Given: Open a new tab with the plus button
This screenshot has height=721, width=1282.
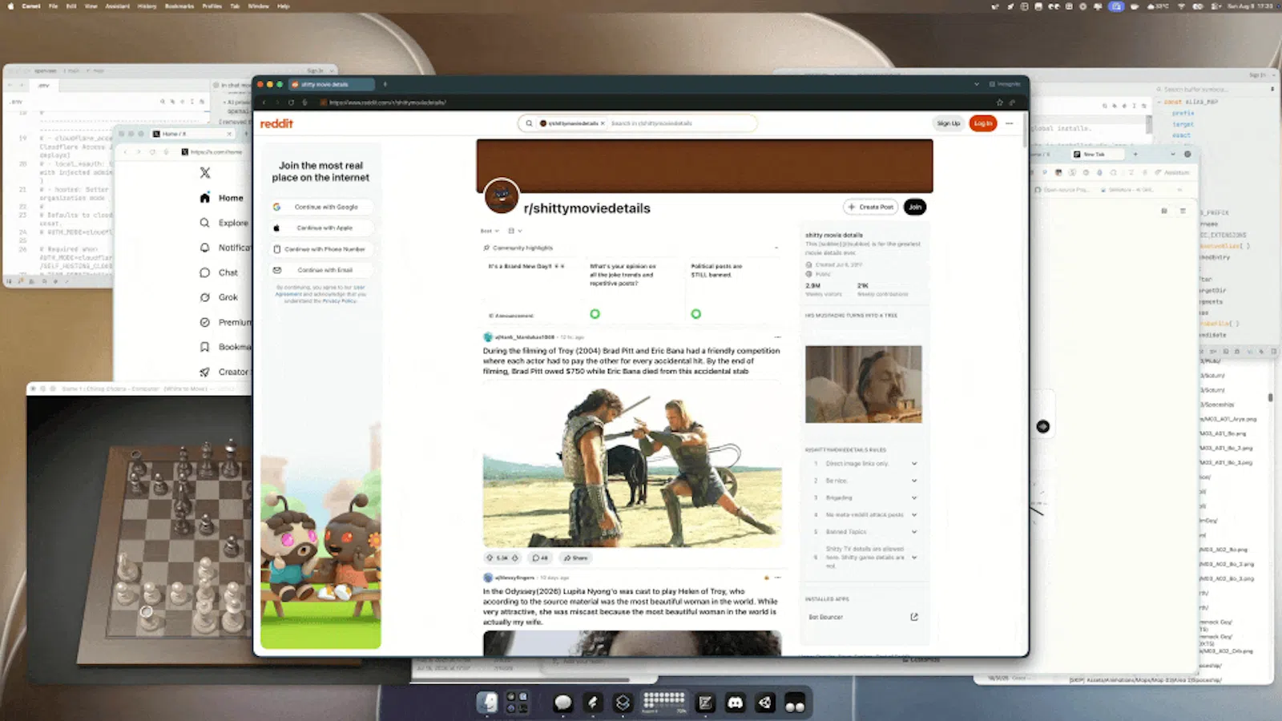Looking at the screenshot, I should (x=385, y=84).
